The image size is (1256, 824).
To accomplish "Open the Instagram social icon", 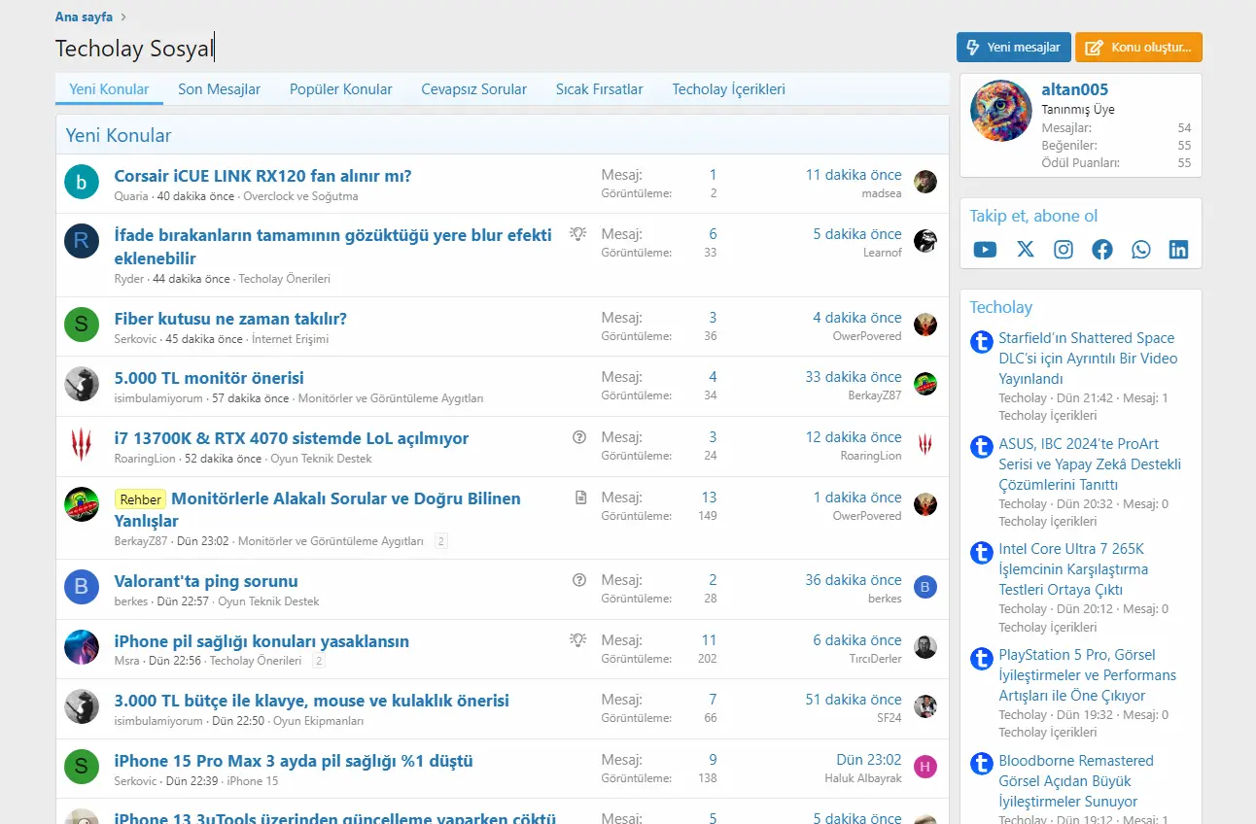I will [x=1064, y=250].
